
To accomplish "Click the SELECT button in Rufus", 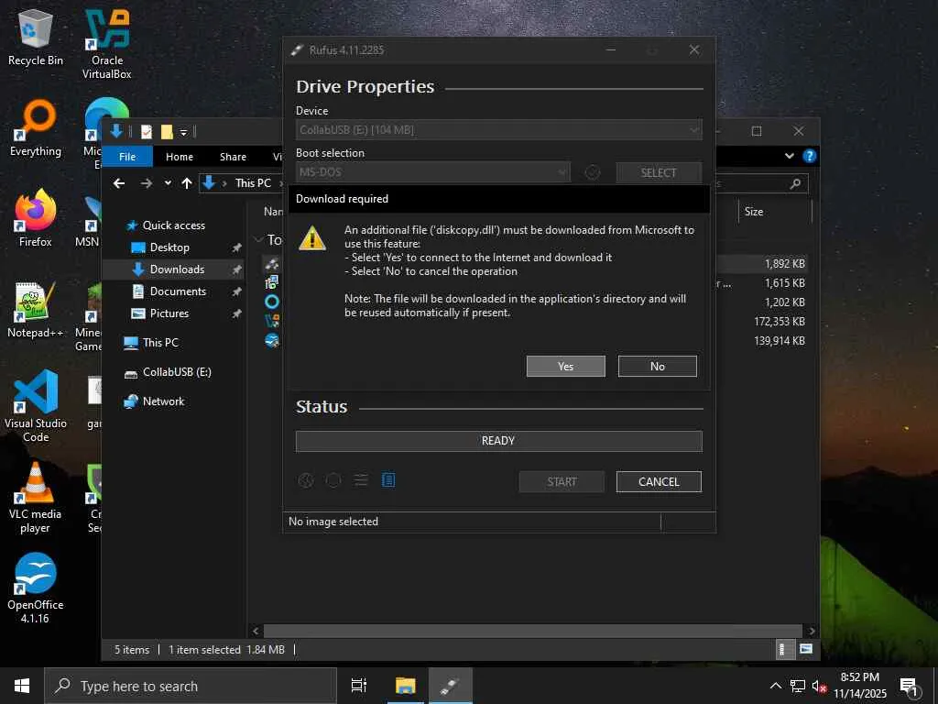I will pos(659,173).
